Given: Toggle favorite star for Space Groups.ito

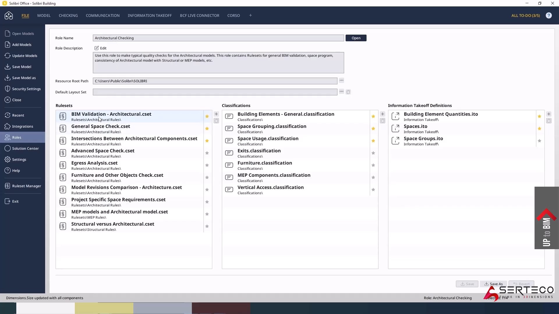Looking at the screenshot, I should tap(539, 141).
